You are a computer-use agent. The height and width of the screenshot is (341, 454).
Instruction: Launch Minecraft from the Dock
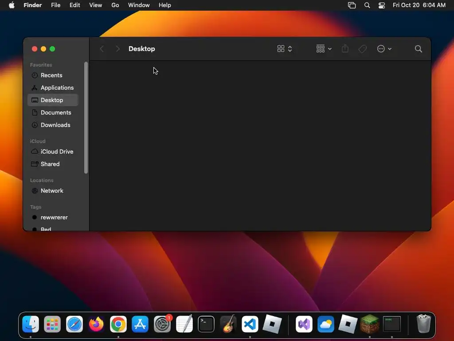(x=370, y=324)
